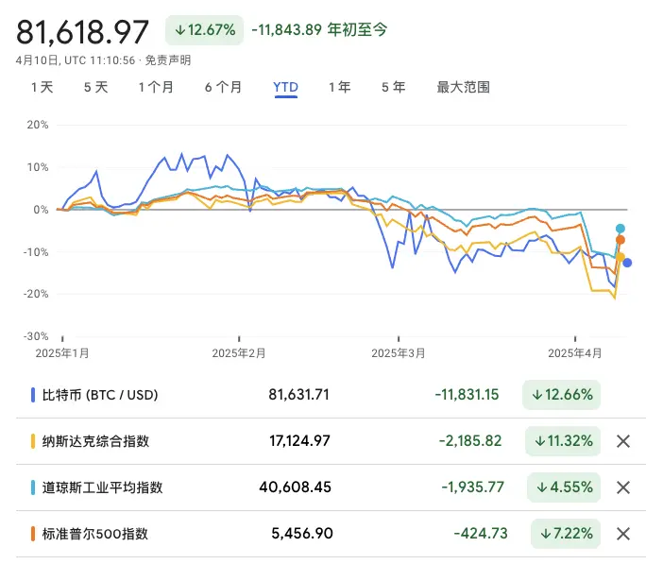The height and width of the screenshot is (564, 663).
Task: Click the ↓7.22% S&P 500 change badge
Action: 566,534
